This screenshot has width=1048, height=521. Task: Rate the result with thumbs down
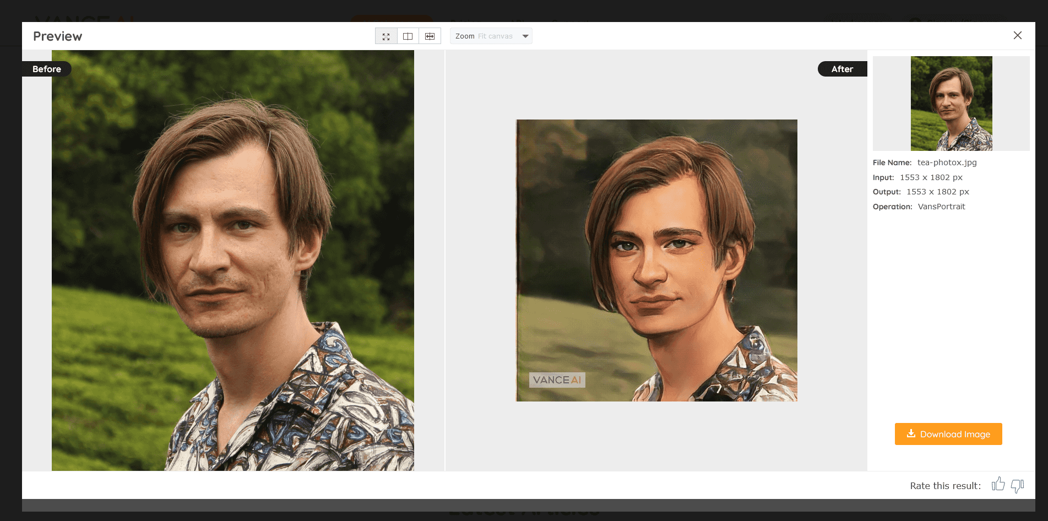tap(1017, 485)
